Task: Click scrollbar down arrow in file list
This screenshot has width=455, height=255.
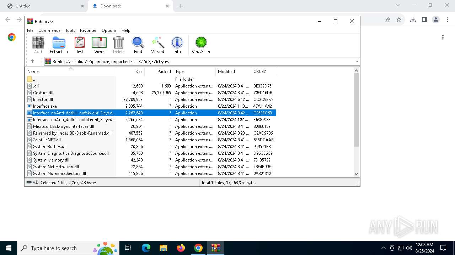Action: 357,174
